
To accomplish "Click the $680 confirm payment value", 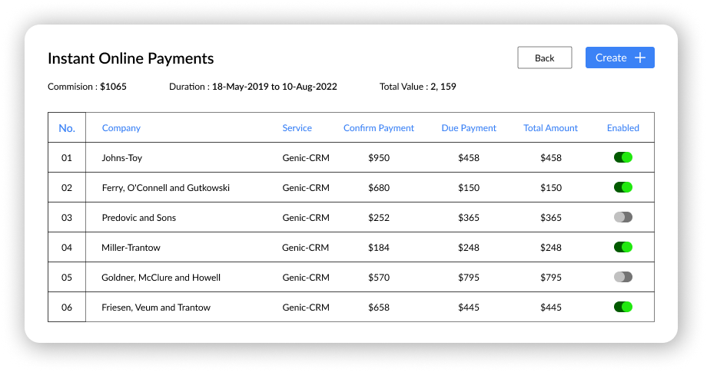I will 379,188.
